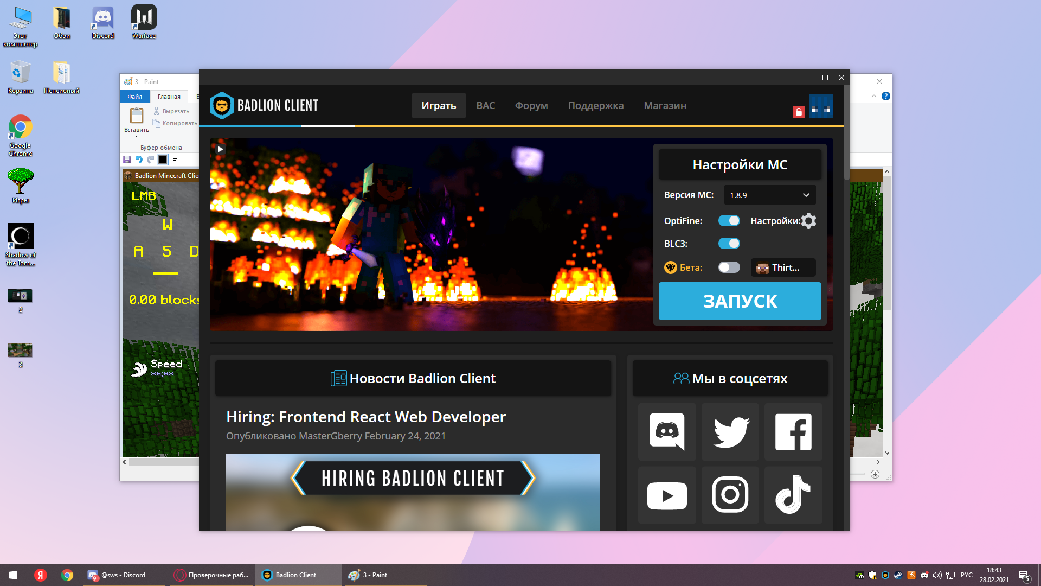Open the Корзина recycle bin icon
The image size is (1041, 586).
pyautogui.click(x=21, y=77)
